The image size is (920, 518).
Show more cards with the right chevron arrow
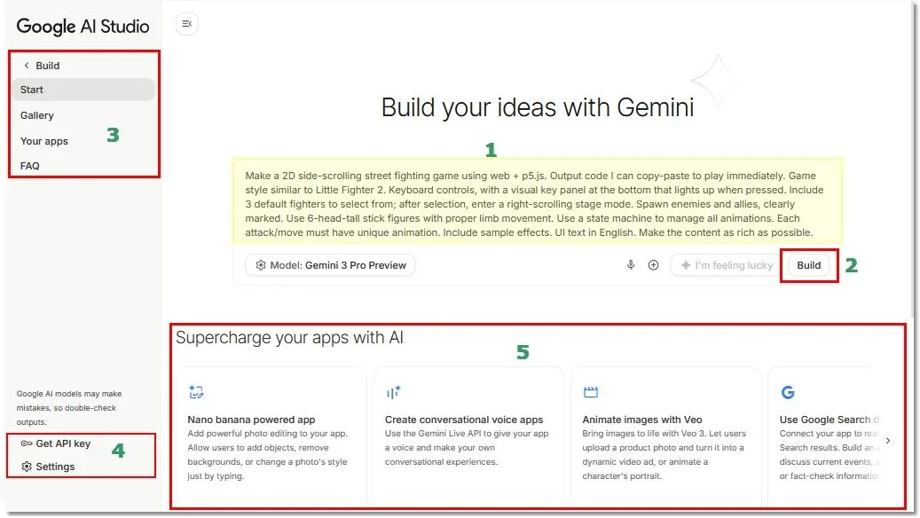(x=888, y=441)
